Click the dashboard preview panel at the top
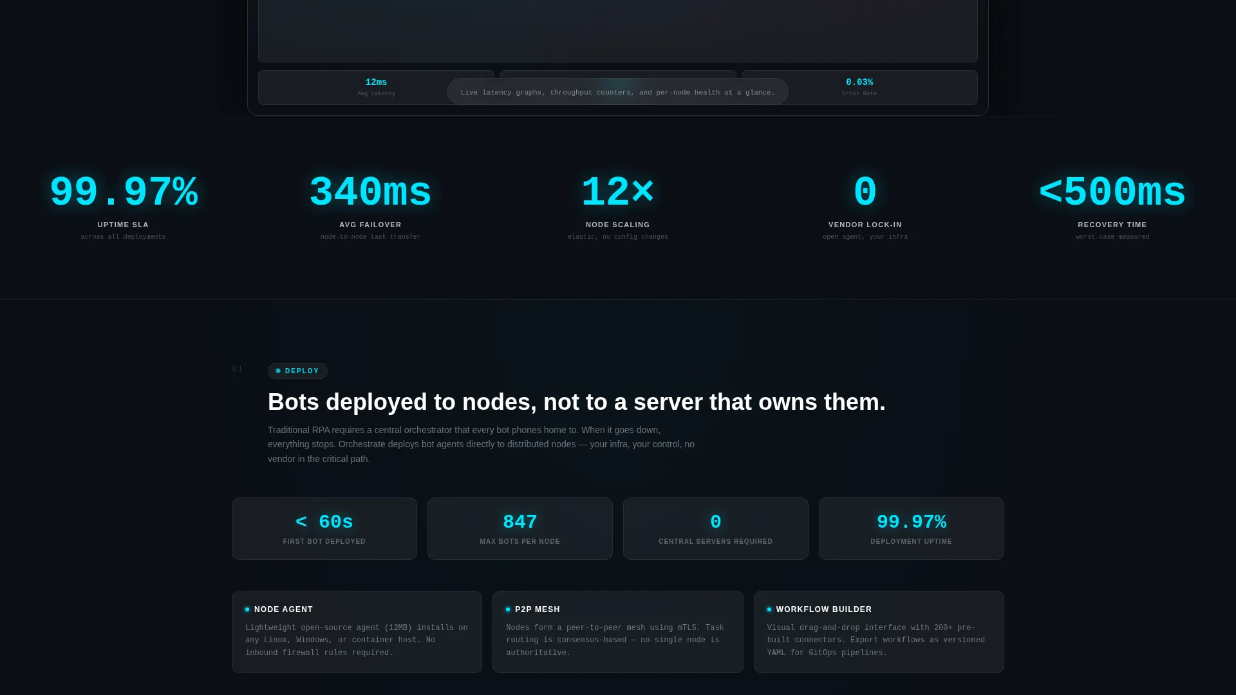1236x695 pixels. coord(618,31)
